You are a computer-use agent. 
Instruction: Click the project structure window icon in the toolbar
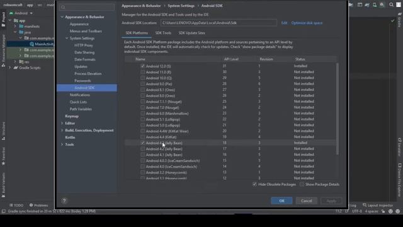tap(360, 4)
